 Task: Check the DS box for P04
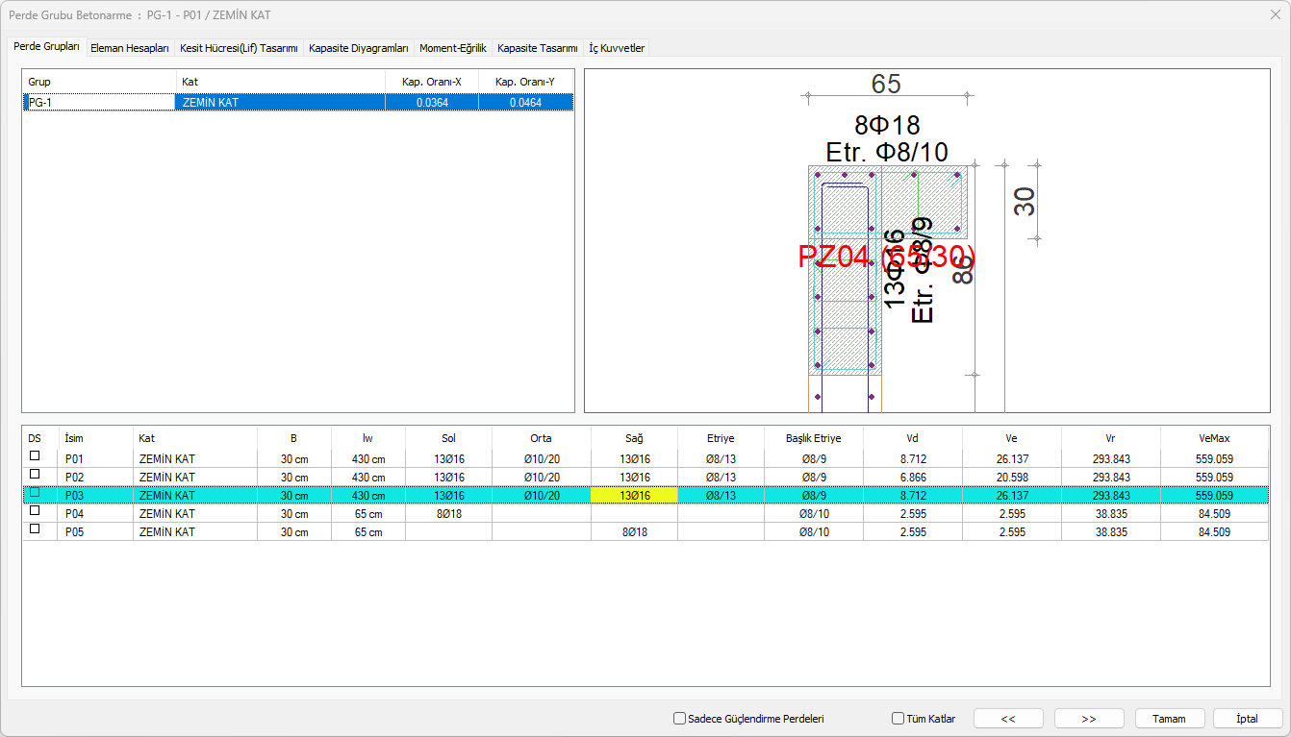[35, 511]
